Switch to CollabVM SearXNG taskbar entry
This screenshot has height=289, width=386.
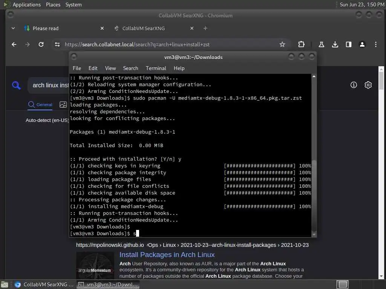pyautogui.click(x=44, y=284)
